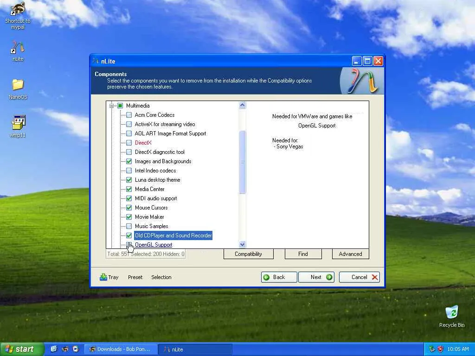475x356 pixels.
Task: Select the Multimedia group label
Action: (138, 106)
